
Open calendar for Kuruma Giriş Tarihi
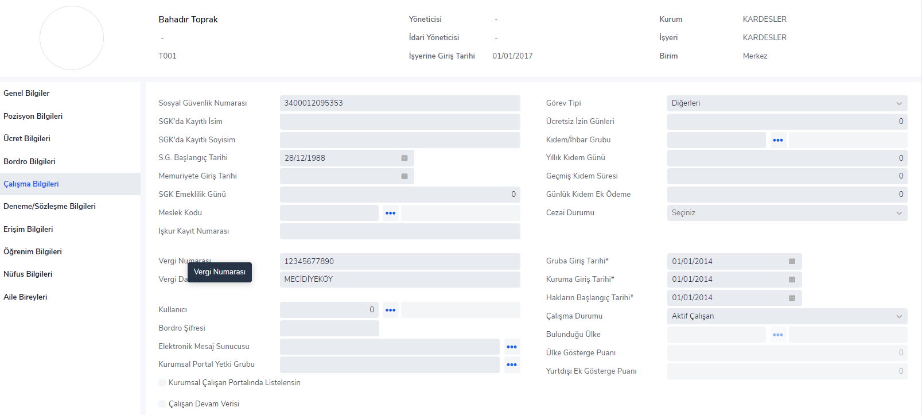tap(792, 280)
